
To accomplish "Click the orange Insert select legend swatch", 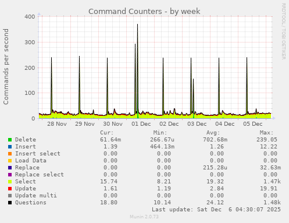I will [10, 154].
